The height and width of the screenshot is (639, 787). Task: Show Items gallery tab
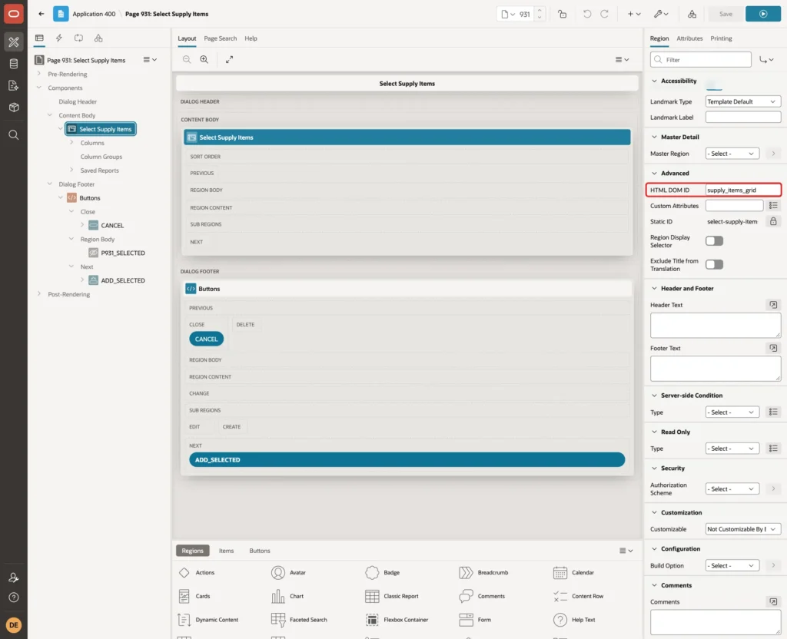tap(227, 551)
